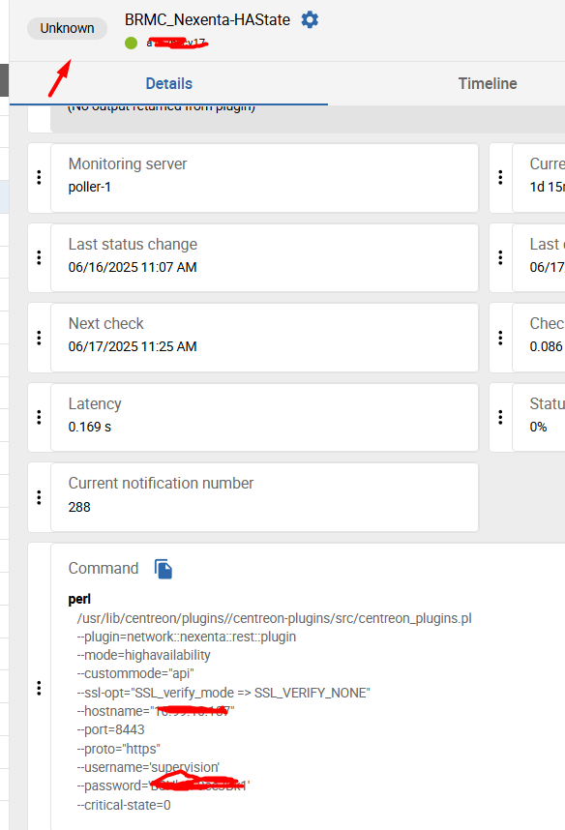Click the BRMC_Nexenta-HAState service title
Viewport: 565px width, 830px height.
(x=207, y=20)
